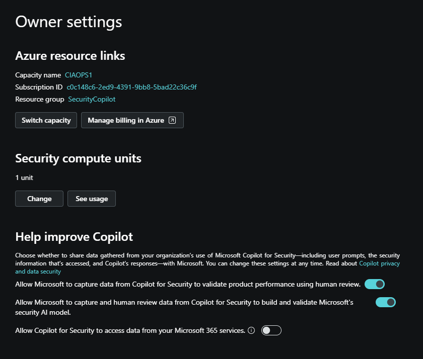423x359 pixels.
Task: Click the Resource group label
Action: coord(39,99)
